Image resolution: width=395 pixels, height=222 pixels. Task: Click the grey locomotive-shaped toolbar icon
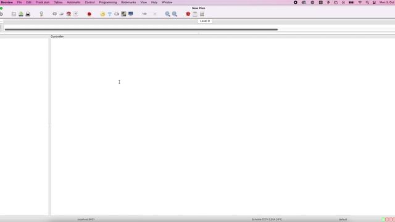pos(62,14)
